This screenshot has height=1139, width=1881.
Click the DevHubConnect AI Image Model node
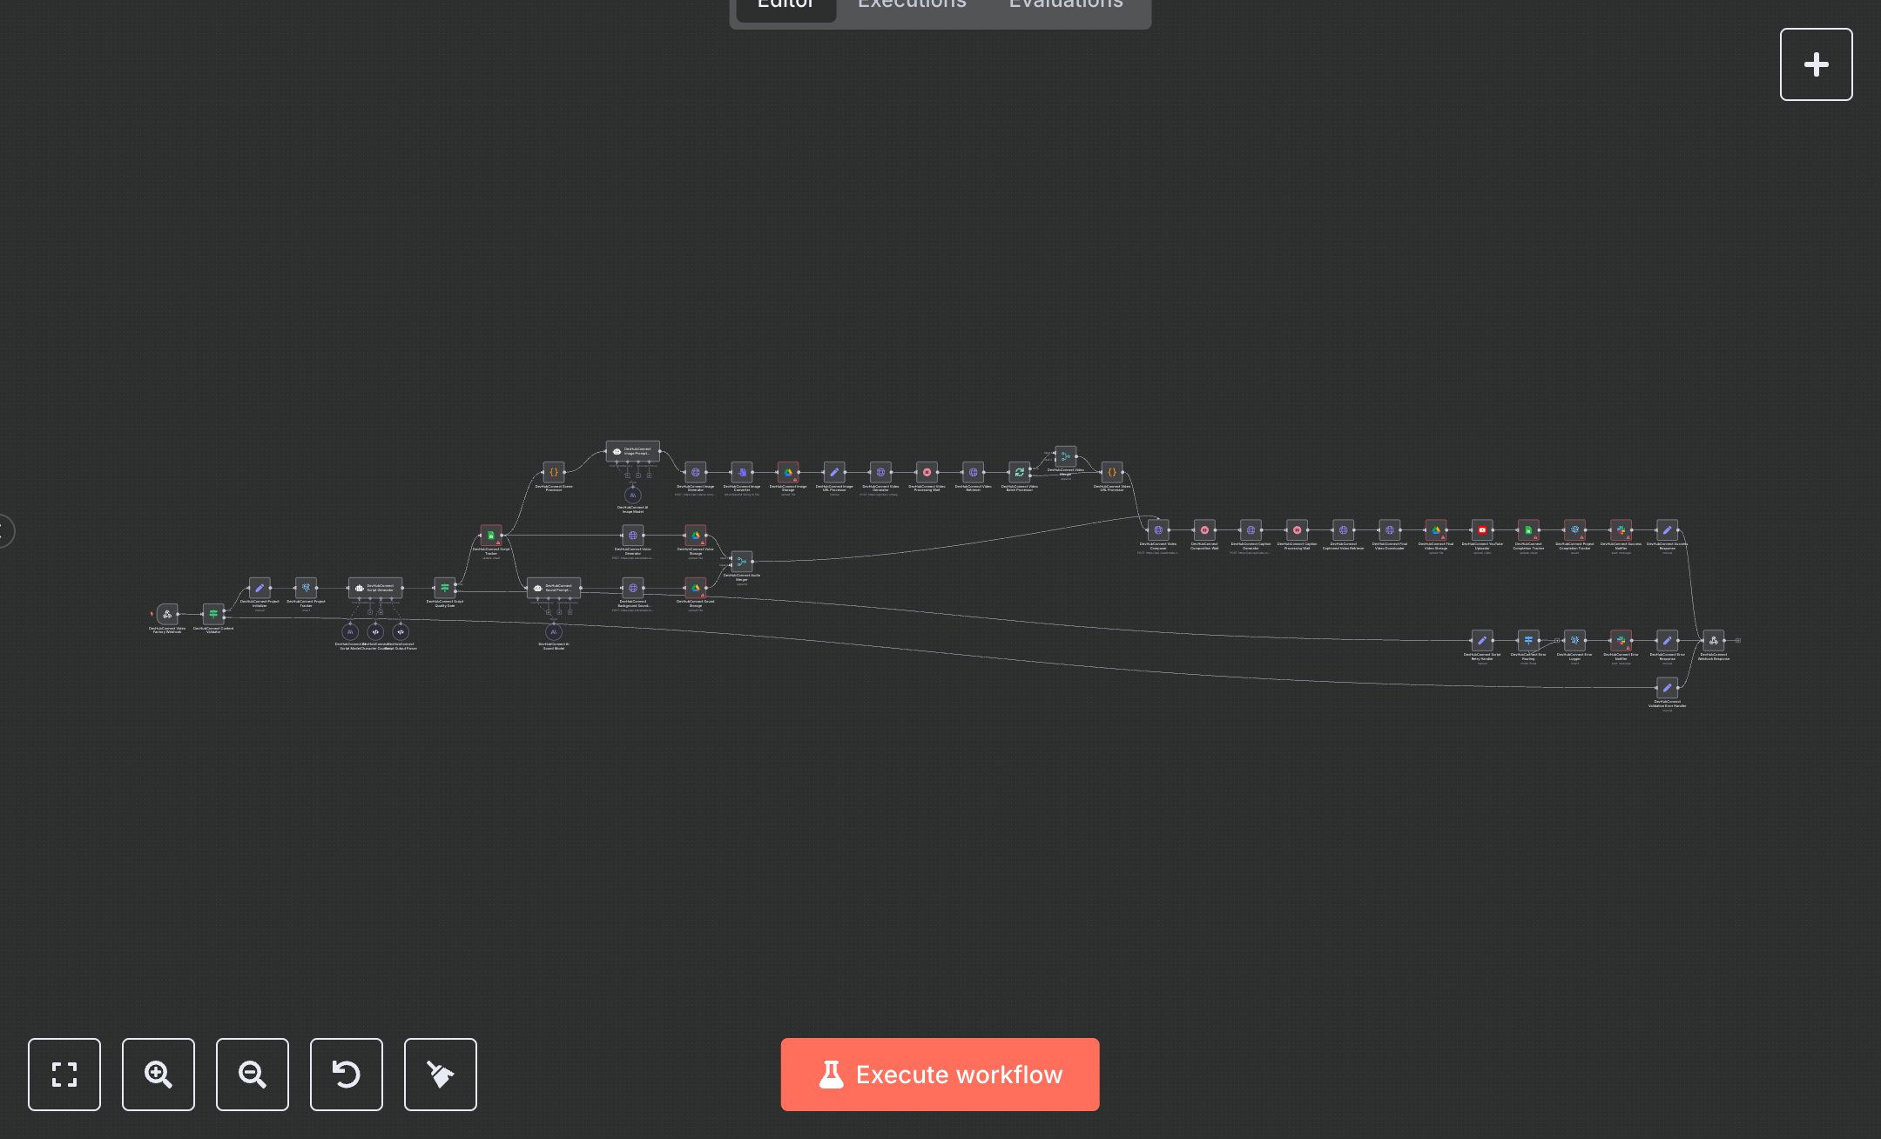tap(631, 495)
